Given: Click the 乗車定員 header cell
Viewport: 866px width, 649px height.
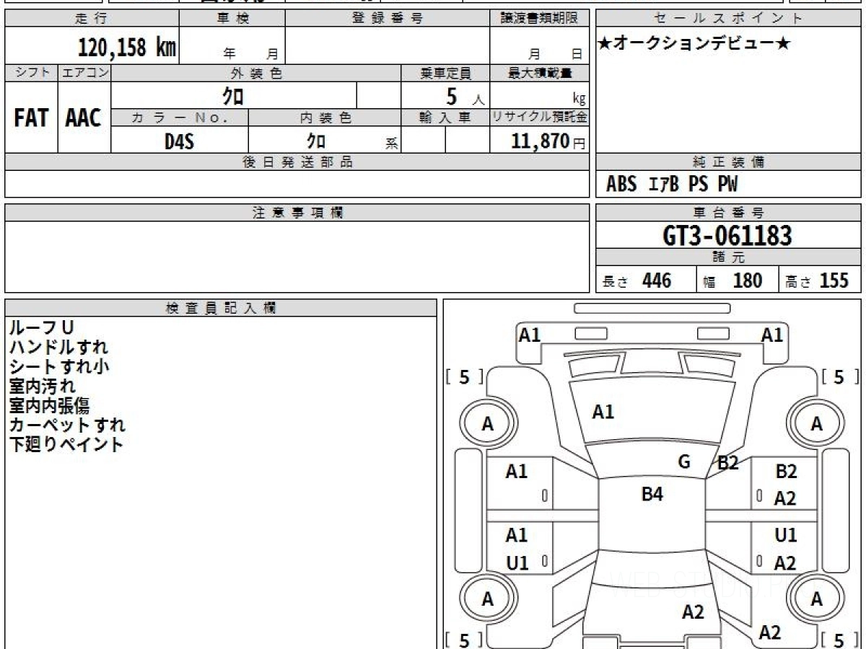Looking at the screenshot, I should click(445, 73).
